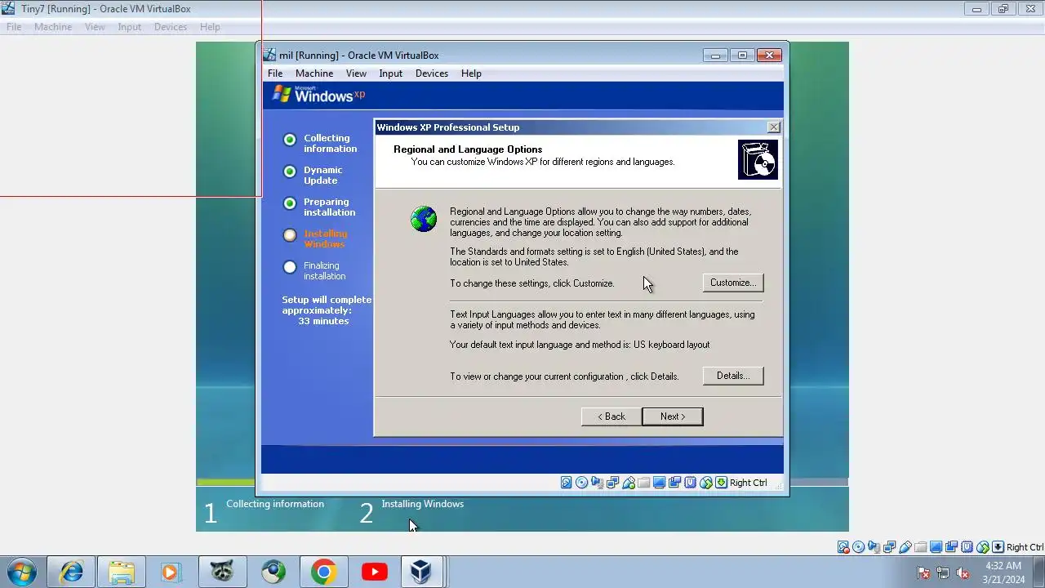This screenshot has width=1045, height=588.
Task: Click CPU chip icon in Tiny7 window status bar
Action: pyautogui.click(x=967, y=547)
